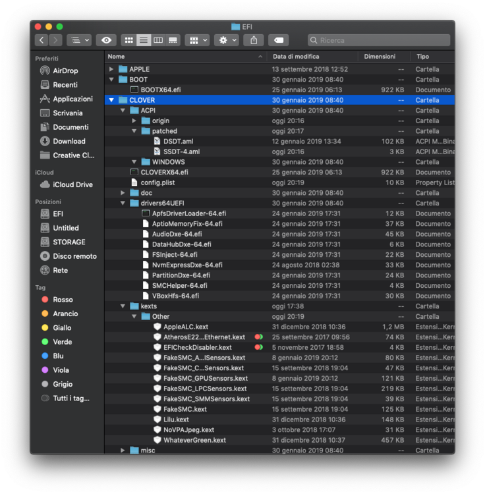Image resolution: width=485 pixels, height=494 pixels.
Task: Expand the misc folder disclosure triangle
Action: pos(122,450)
